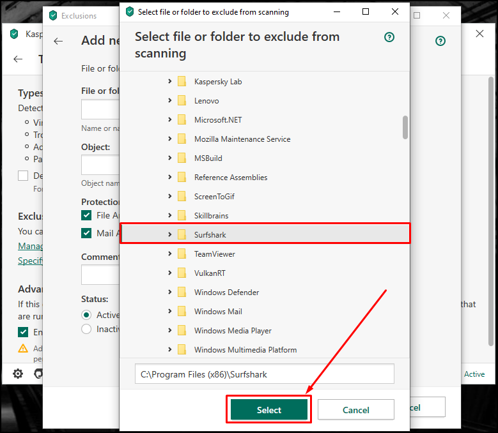Click the TeamViewer folder icon
498x433 pixels.
[182, 254]
